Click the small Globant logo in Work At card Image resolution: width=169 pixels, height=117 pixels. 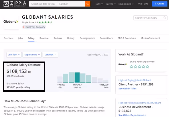(x=123, y=64)
